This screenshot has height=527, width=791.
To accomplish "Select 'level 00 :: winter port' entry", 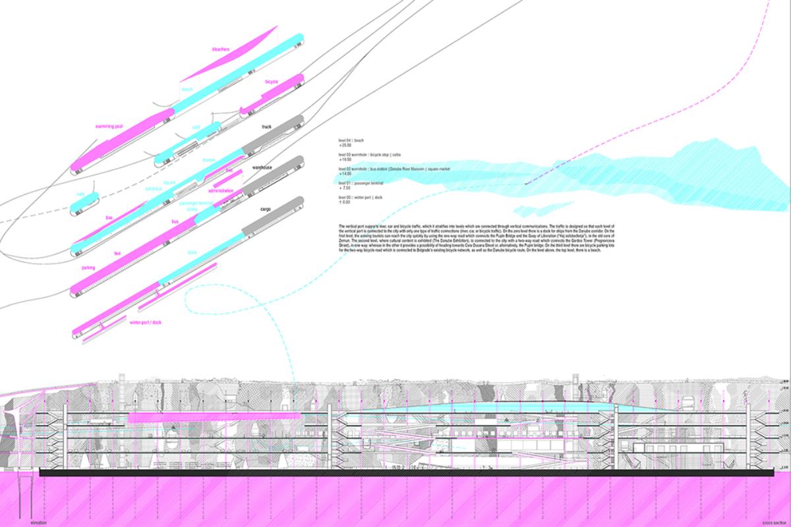I will 361,198.
